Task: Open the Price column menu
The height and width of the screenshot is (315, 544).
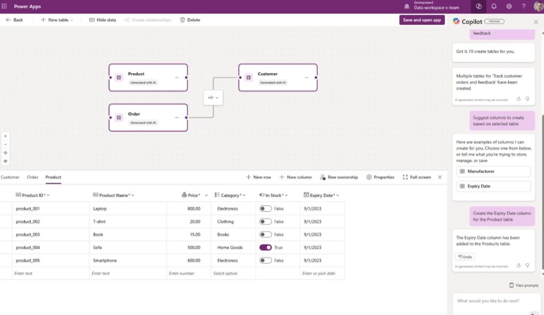Action: [x=206, y=195]
